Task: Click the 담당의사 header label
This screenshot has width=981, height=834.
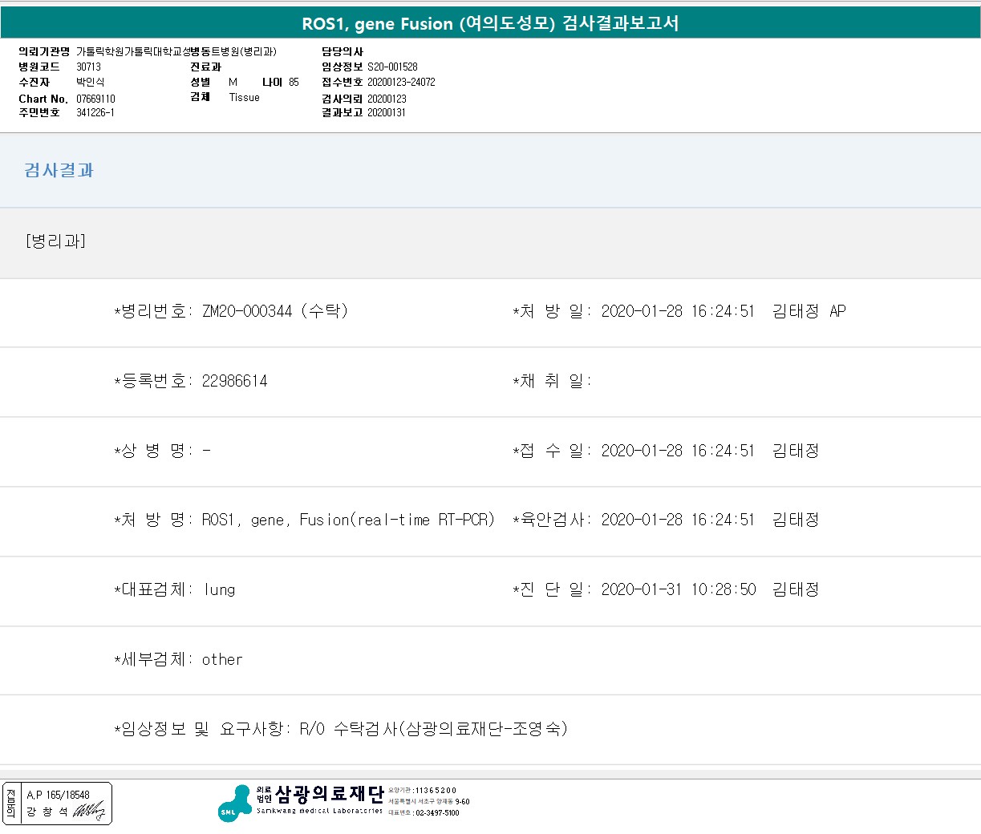Action: pos(343,51)
